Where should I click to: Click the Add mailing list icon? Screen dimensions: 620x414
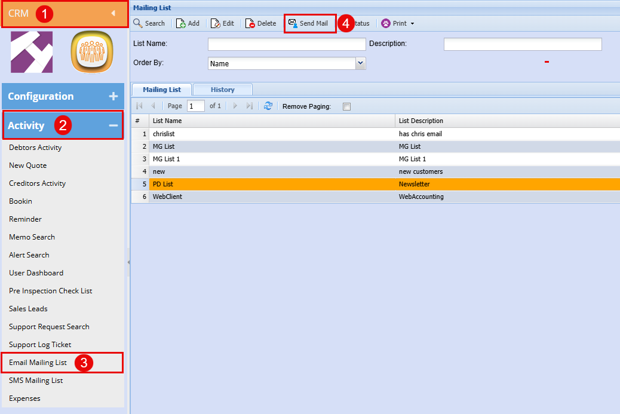(x=180, y=23)
